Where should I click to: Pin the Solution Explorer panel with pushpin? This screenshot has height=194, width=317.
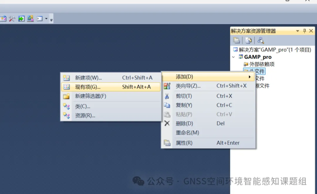pyautogui.click(x=304, y=31)
